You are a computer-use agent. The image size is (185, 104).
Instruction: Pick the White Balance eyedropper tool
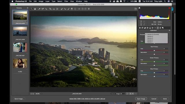click(x=39, y=9)
